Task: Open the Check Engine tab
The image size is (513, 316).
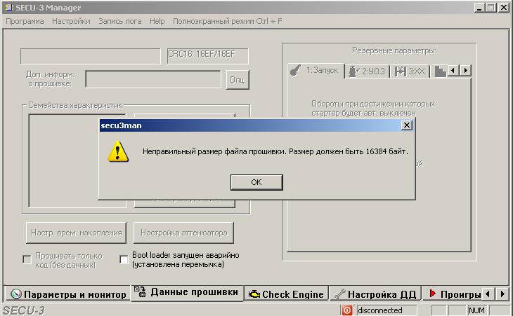Action: (285, 294)
